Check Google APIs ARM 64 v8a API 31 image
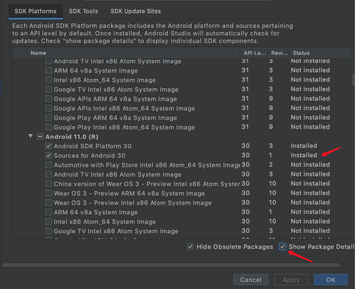The height and width of the screenshot is (289, 355). (48, 99)
